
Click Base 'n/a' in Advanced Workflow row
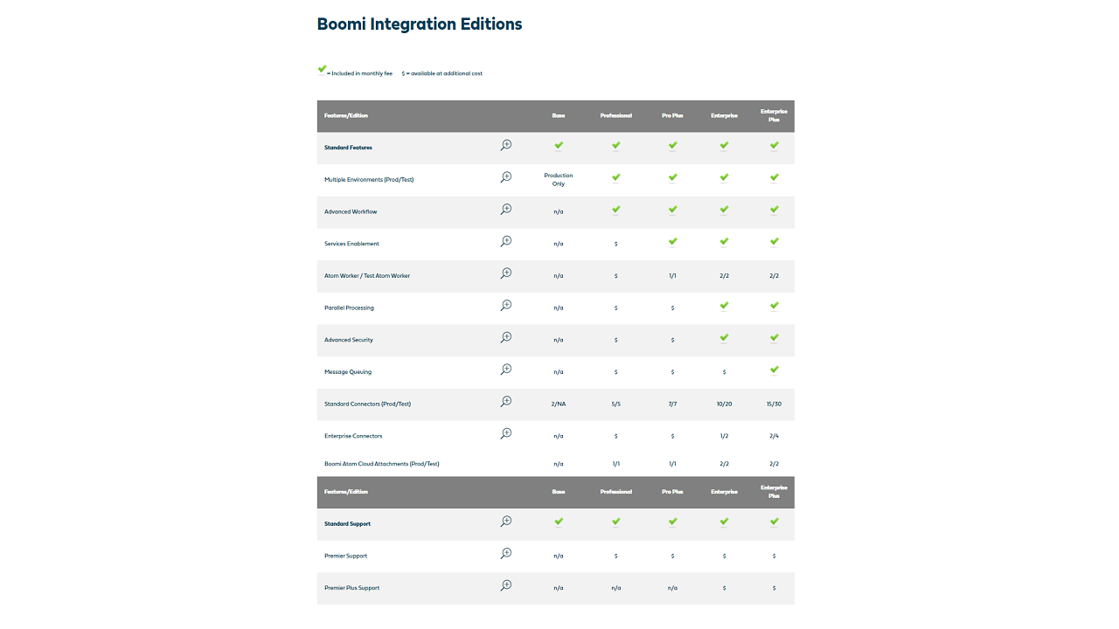click(x=559, y=212)
